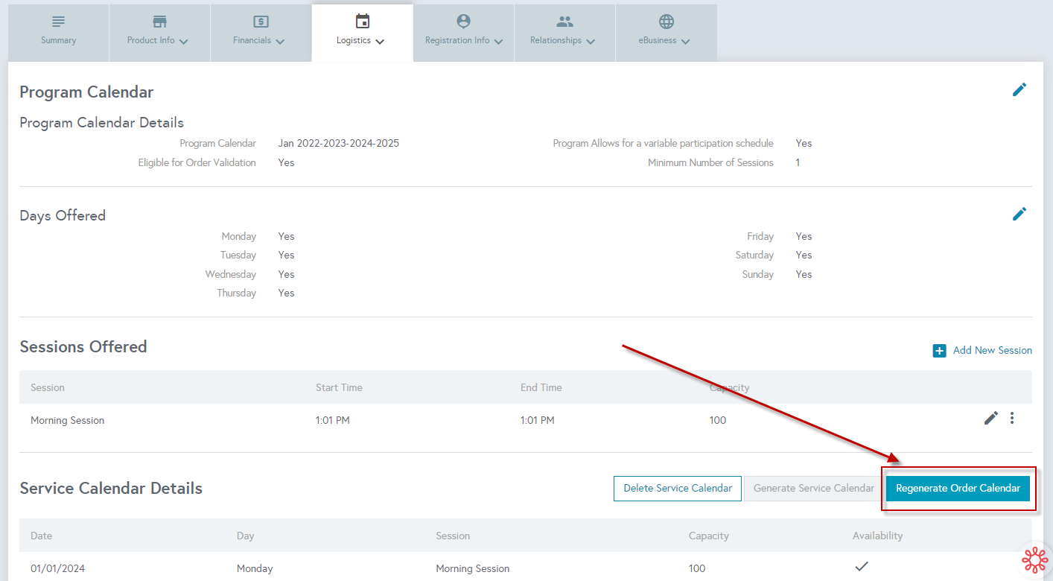The height and width of the screenshot is (581, 1053).
Task: Expand the Relationships dropdown arrow
Action: point(591,42)
